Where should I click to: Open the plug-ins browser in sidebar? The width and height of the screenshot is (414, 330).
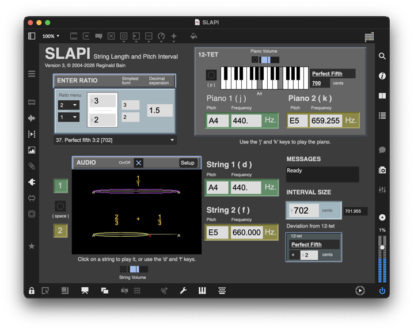click(x=32, y=182)
